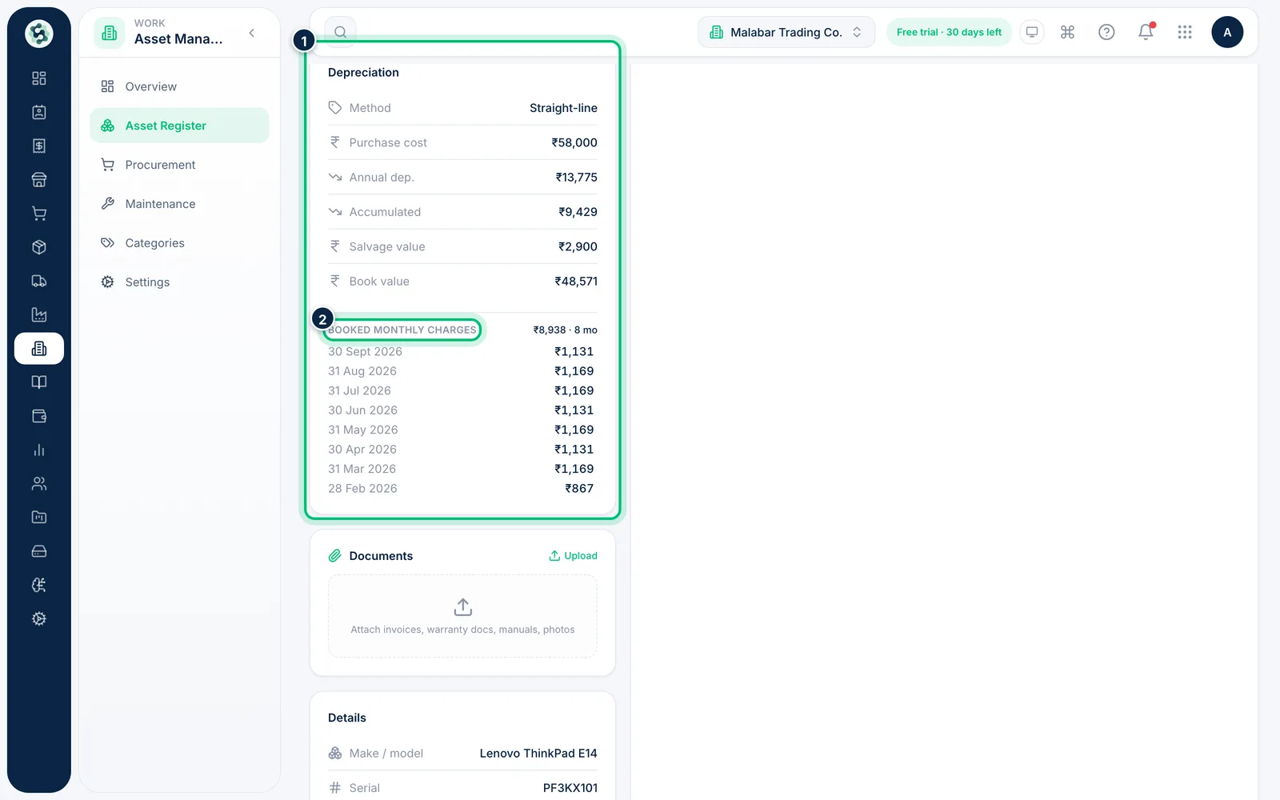Click the contact calendar icon in the dark sidebar
This screenshot has width=1280, height=800.
[x=38, y=112]
